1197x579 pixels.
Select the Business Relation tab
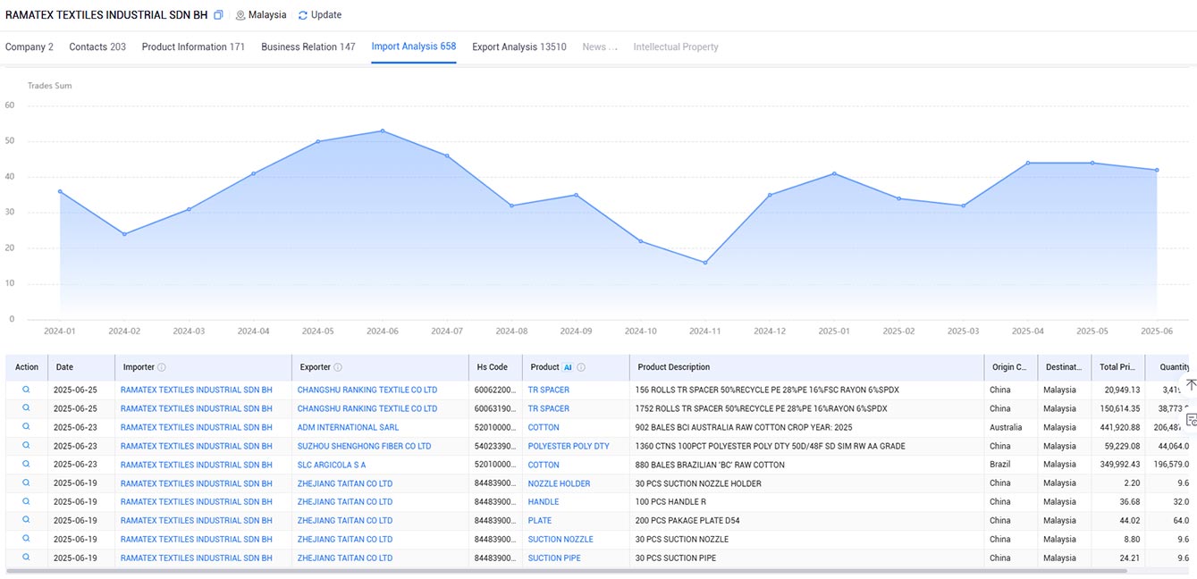[308, 46]
